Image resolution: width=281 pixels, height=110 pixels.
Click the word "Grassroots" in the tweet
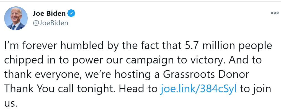[x=189, y=74]
